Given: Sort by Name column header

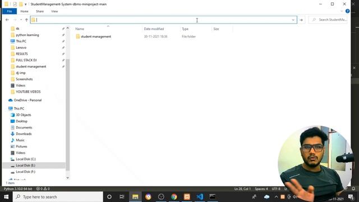Looking at the screenshot, I should point(80,29).
